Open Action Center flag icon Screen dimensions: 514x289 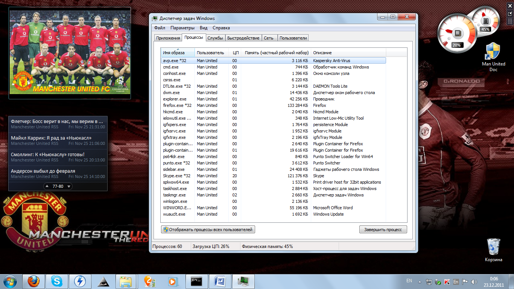[465, 281]
